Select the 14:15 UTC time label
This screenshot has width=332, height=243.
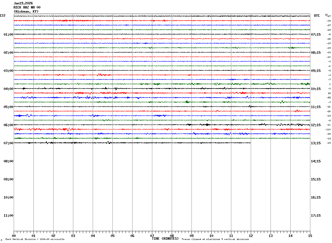pos(316,161)
